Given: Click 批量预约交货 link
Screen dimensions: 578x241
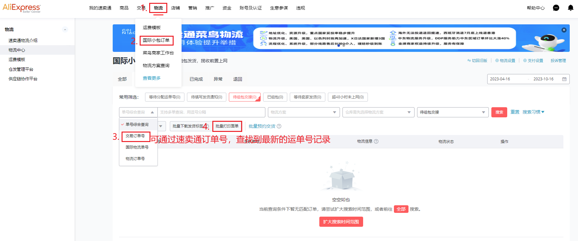Looking at the screenshot, I should 262,126.
